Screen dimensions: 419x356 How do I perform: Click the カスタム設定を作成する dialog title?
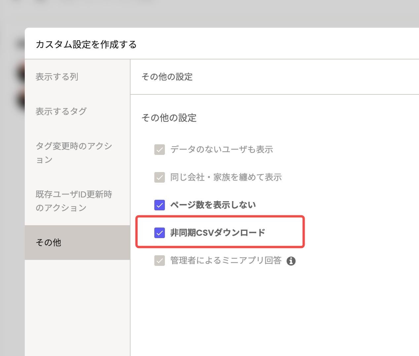tap(86, 44)
